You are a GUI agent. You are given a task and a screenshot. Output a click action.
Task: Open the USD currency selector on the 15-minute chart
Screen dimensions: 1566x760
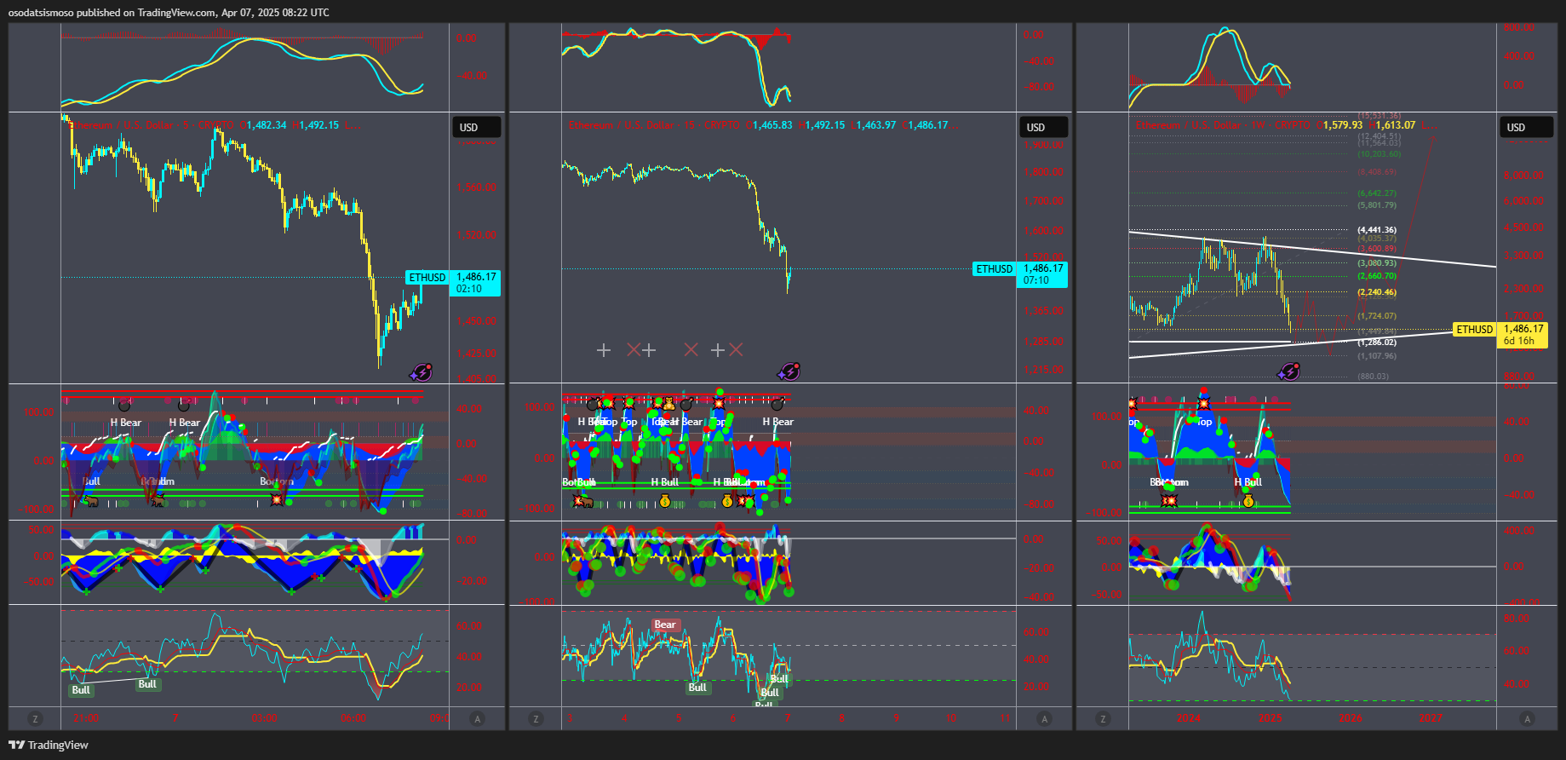coord(1043,128)
